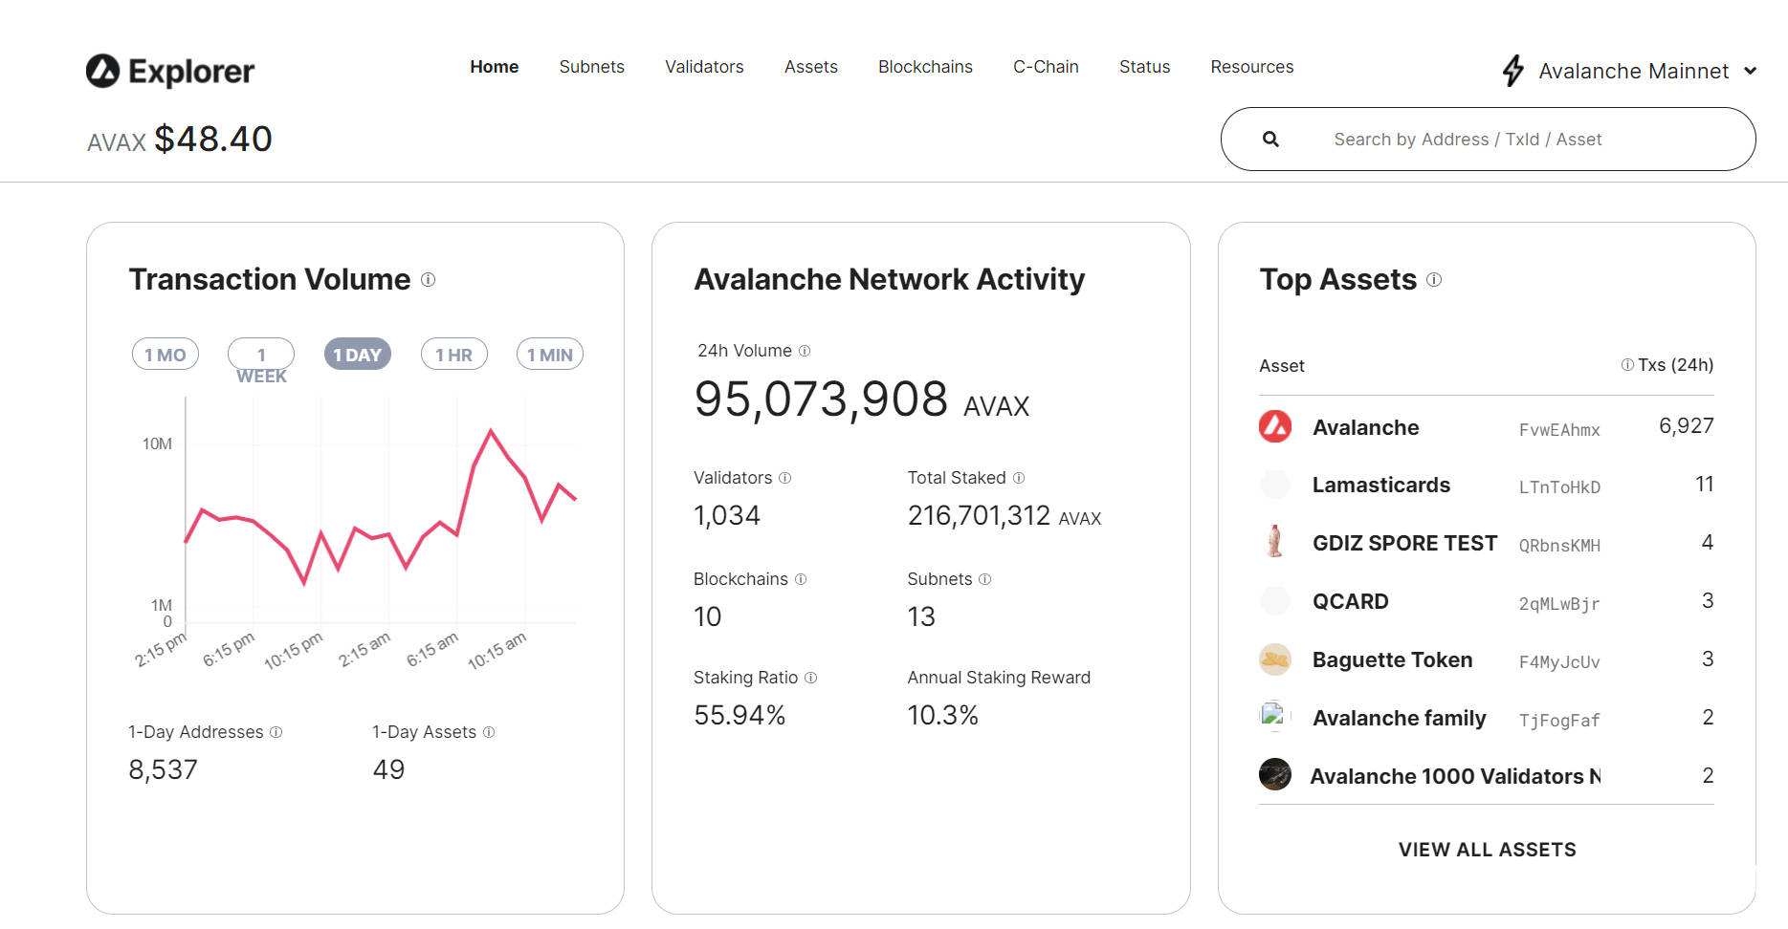Click the Lamasticards blank asset icon
The height and width of the screenshot is (929, 1788).
pyautogui.click(x=1275, y=485)
